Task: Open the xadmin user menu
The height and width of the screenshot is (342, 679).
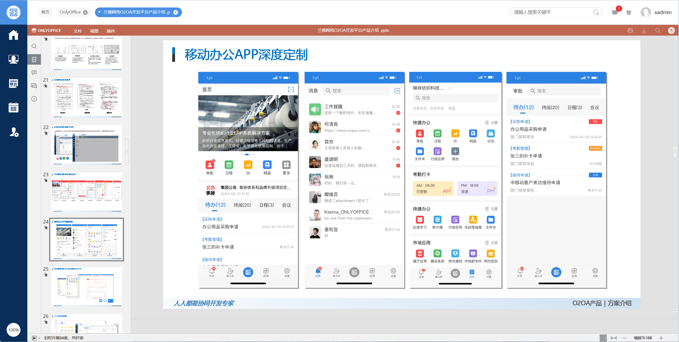Action: pyautogui.click(x=662, y=12)
